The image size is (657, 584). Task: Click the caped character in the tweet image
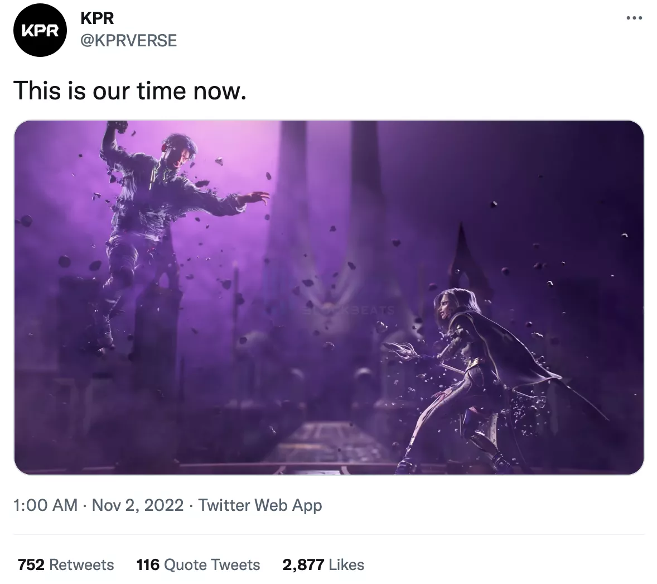[x=480, y=363]
